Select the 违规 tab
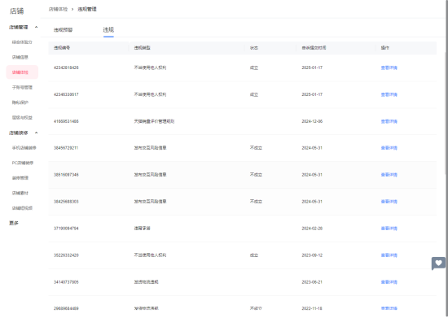This screenshot has height=318, width=448. coord(108,29)
